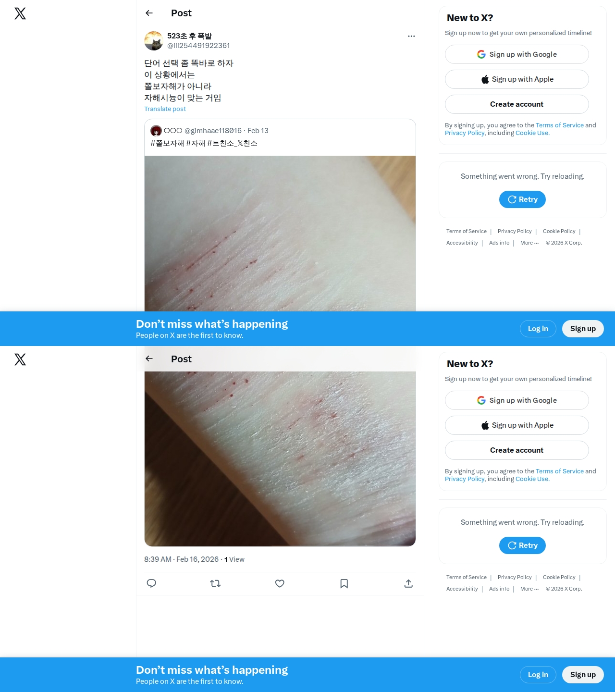Viewport: 615px width, 692px height.
Task: Click the 1 View count
Action: (x=234, y=559)
